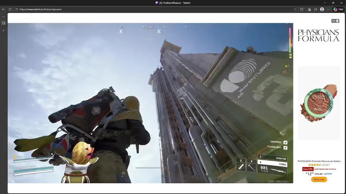346x194 pixels.
Task: Click the right compass objective marker
Action: pyautogui.click(x=159, y=31)
